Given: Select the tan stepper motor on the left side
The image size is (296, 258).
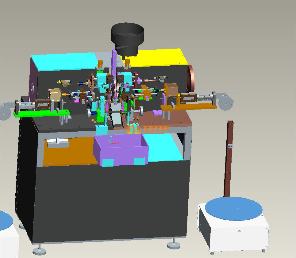Looking at the screenshot, I should pos(54,95).
